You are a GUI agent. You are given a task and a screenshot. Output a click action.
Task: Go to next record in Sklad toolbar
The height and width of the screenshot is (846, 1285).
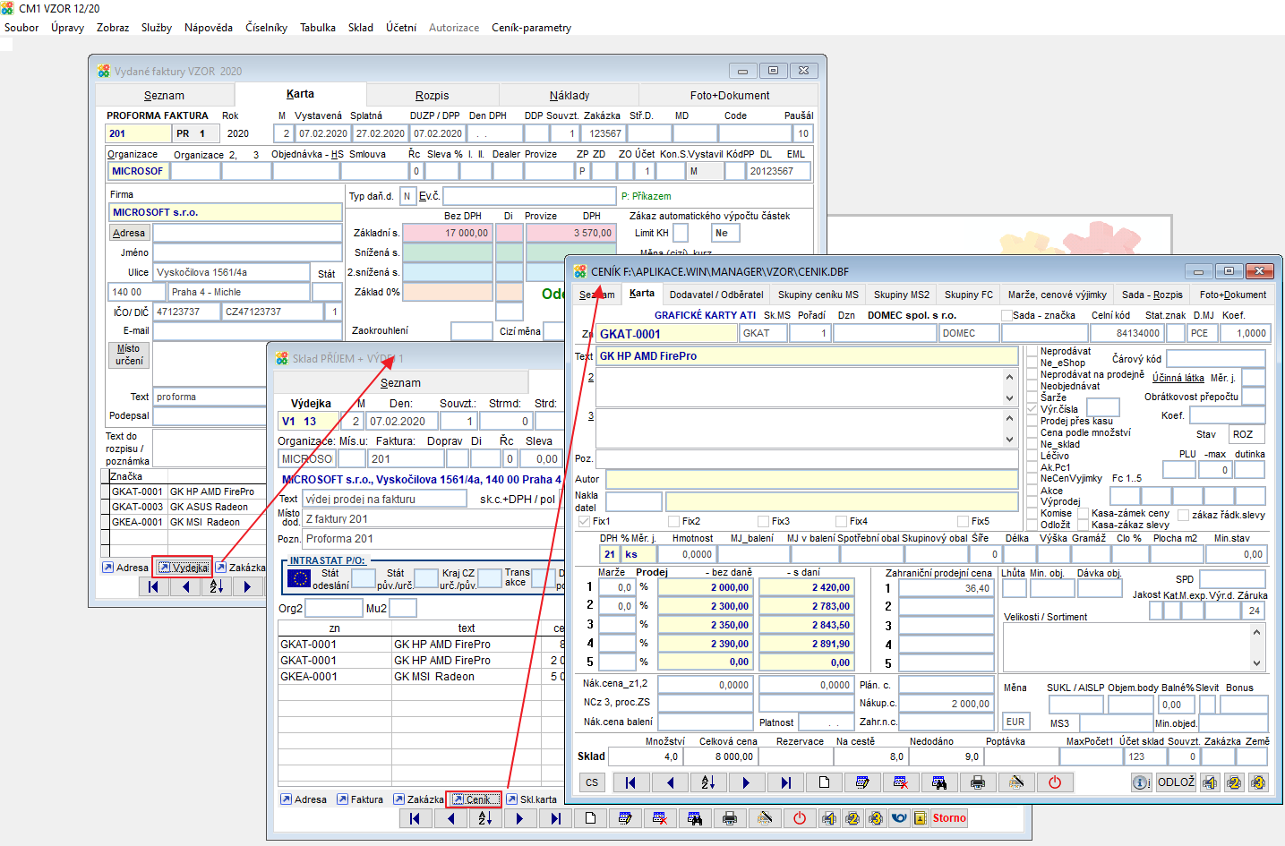pos(519,818)
